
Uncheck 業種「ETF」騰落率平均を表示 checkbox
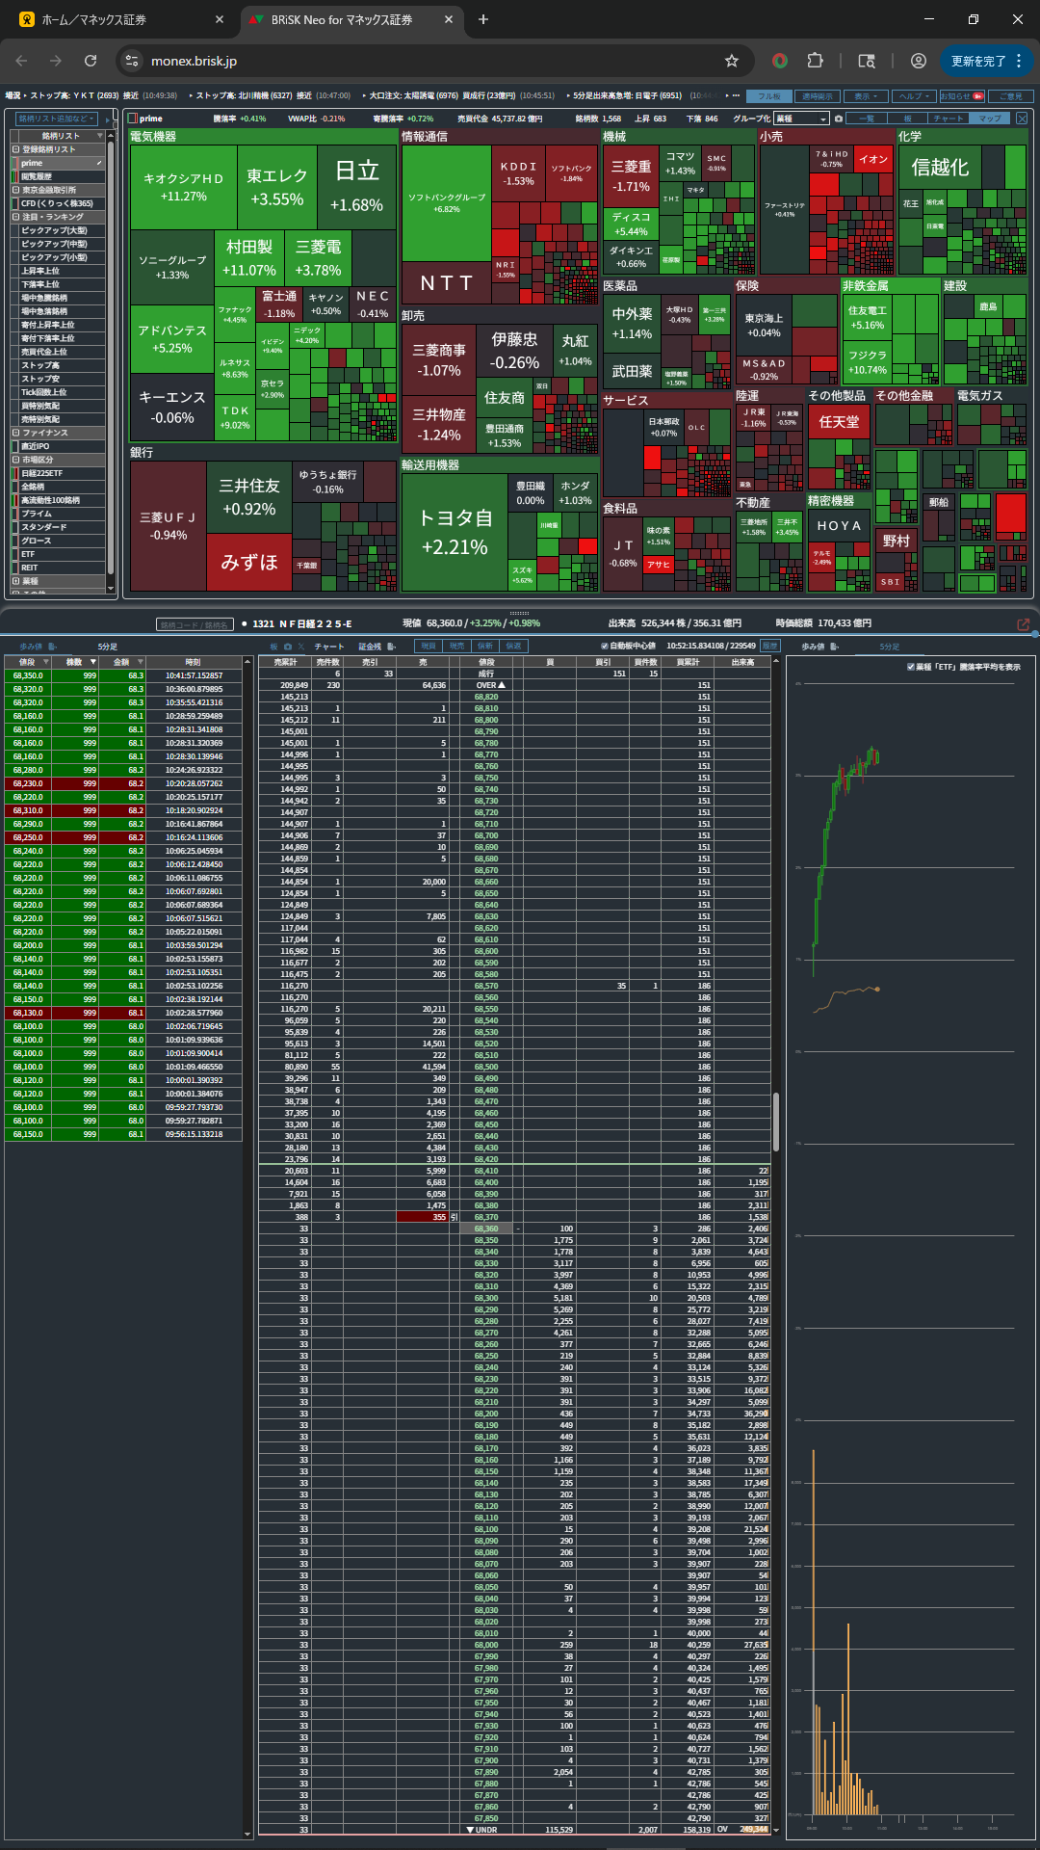click(911, 667)
